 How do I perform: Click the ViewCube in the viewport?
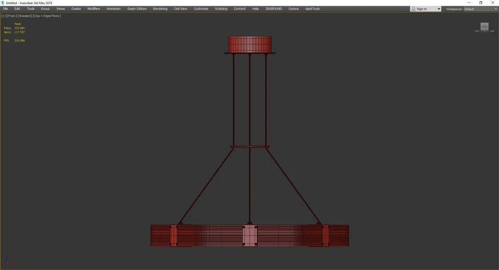(x=484, y=27)
